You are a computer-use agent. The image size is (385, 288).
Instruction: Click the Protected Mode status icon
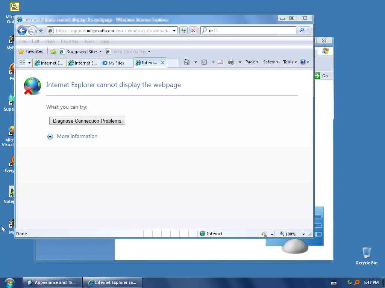(x=264, y=234)
